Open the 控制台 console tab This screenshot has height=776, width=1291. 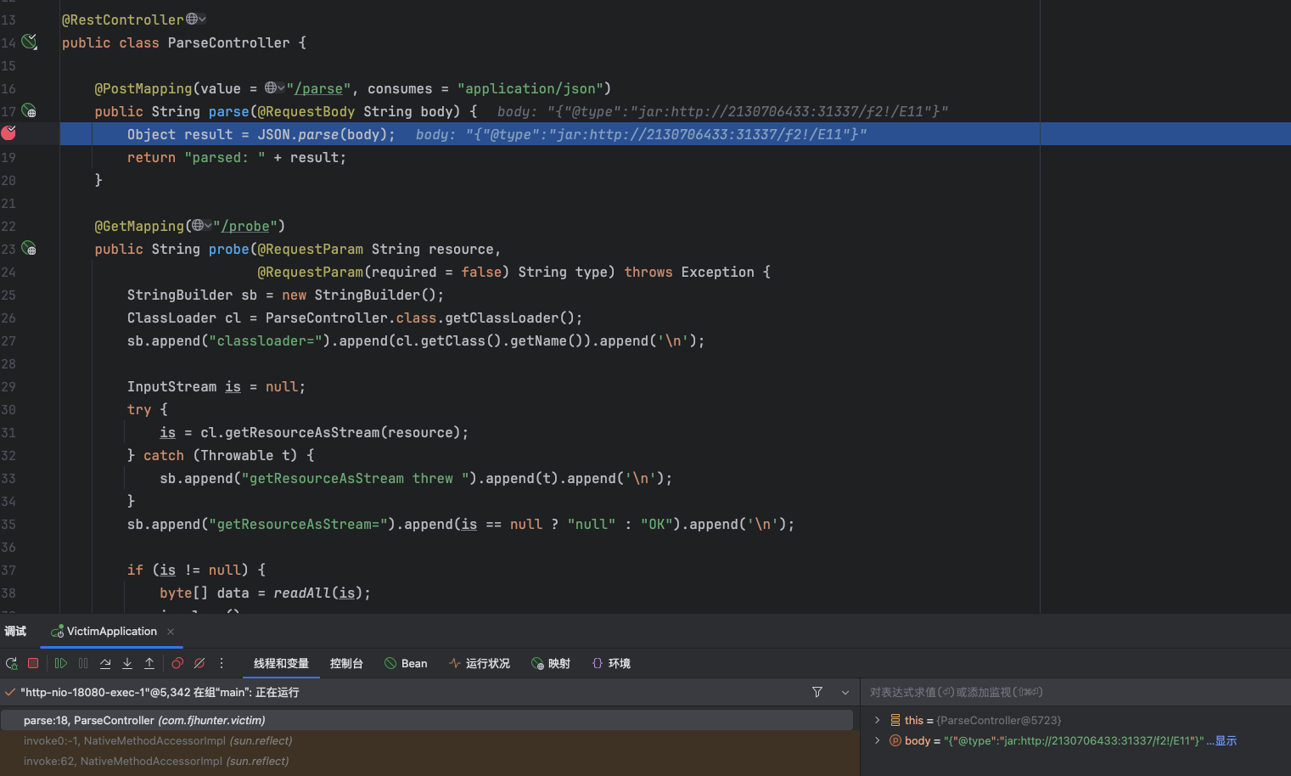[x=346, y=663]
